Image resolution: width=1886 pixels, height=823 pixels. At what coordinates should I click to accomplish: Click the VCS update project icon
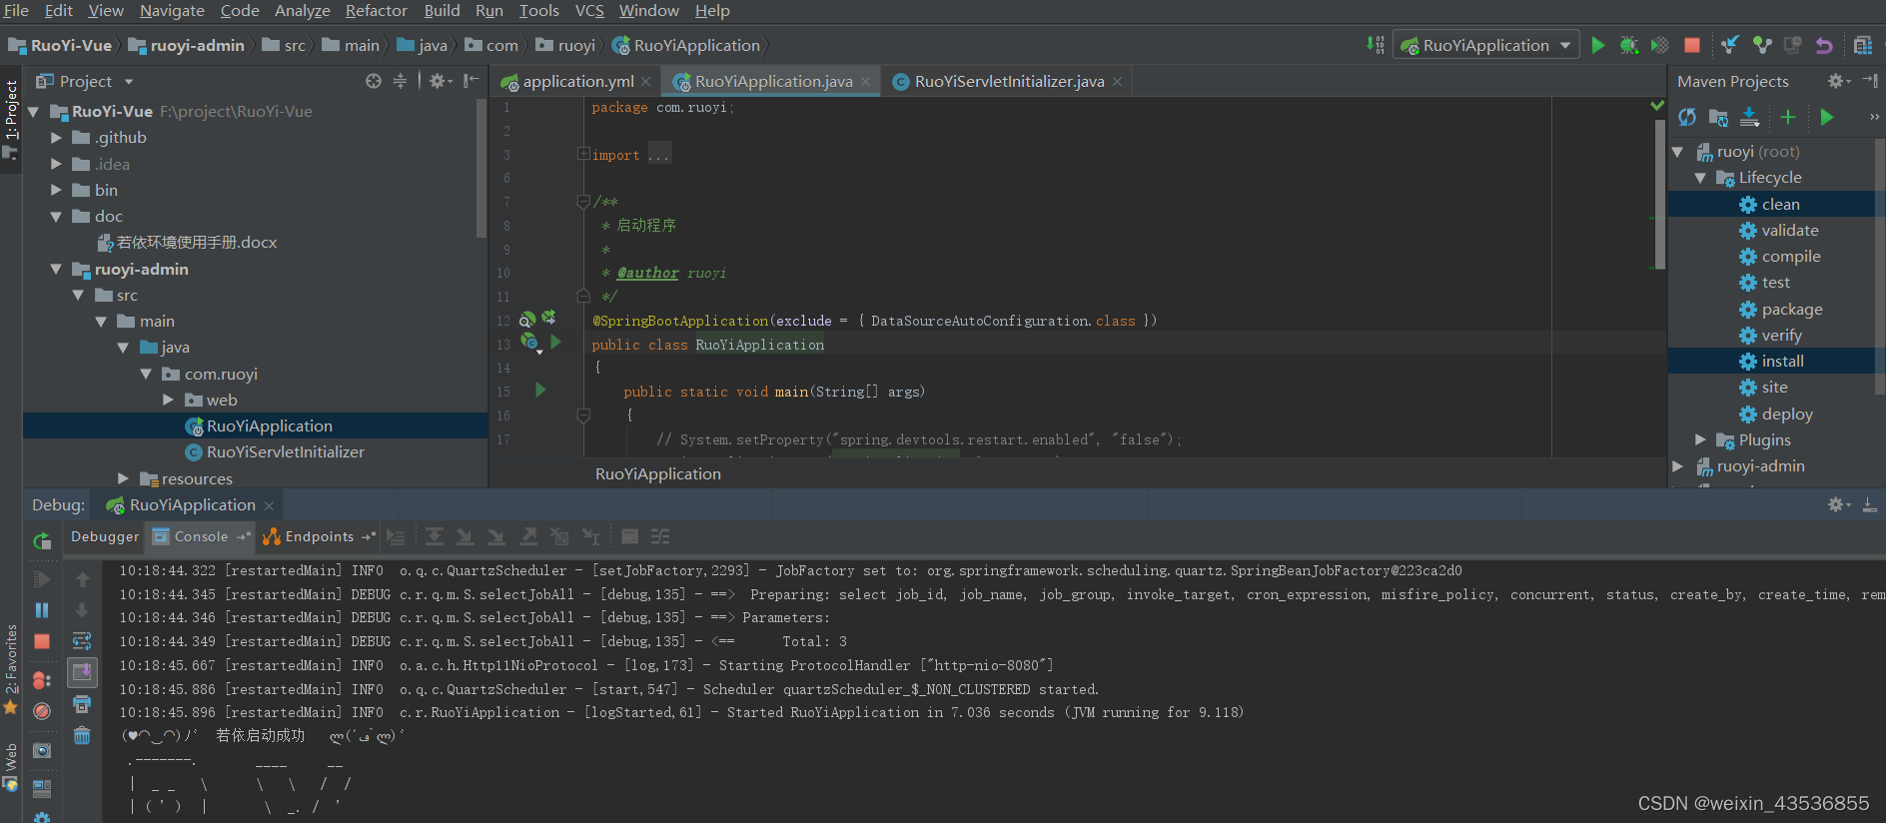click(1730, 45)
